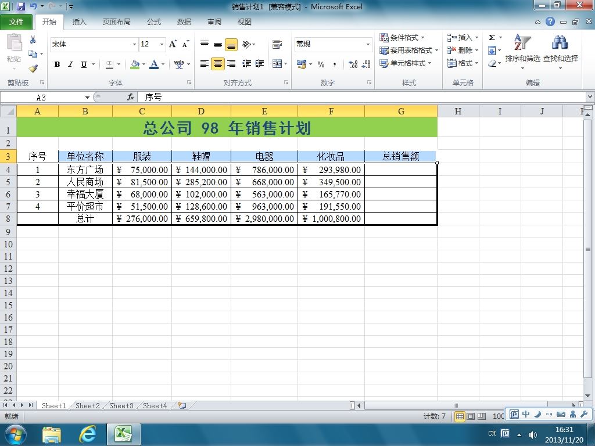Image resolution: width=595 pixels, height=446 pixels.
Task: Switch to Page Layout view button
Action: (x=471, y=416)
